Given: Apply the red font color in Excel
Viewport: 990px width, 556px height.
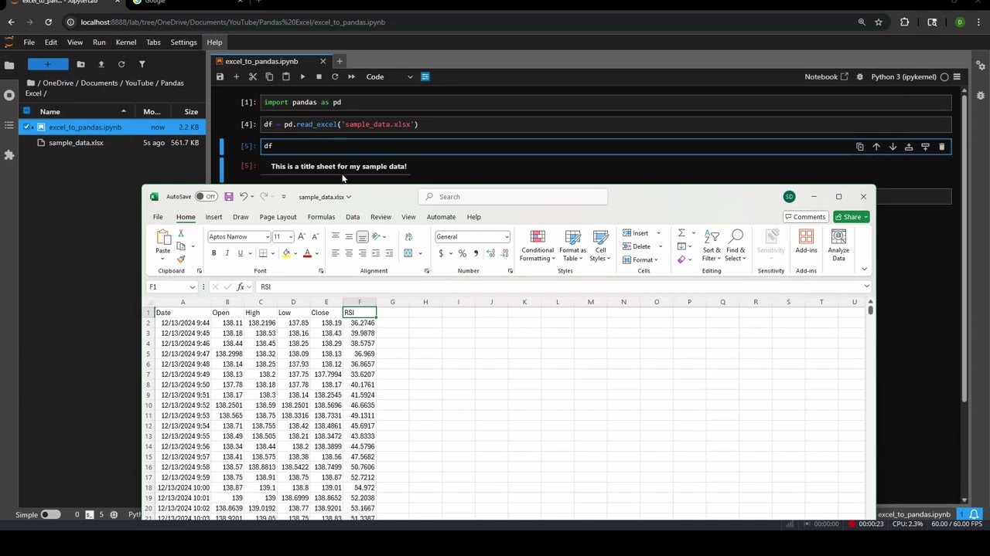Looking at the screenshot, I should [307, 253].
